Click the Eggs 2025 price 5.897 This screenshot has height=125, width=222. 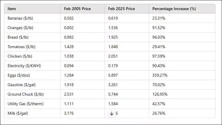[113, 75]
